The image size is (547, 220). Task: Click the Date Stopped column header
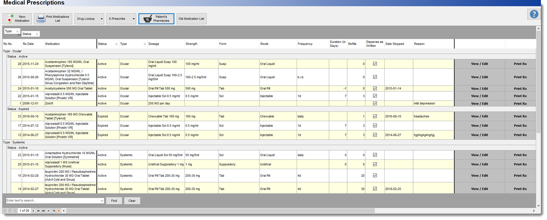tap(399, 44)
